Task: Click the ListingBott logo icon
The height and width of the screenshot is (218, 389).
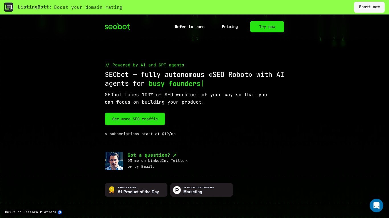Action: (9, 7)
